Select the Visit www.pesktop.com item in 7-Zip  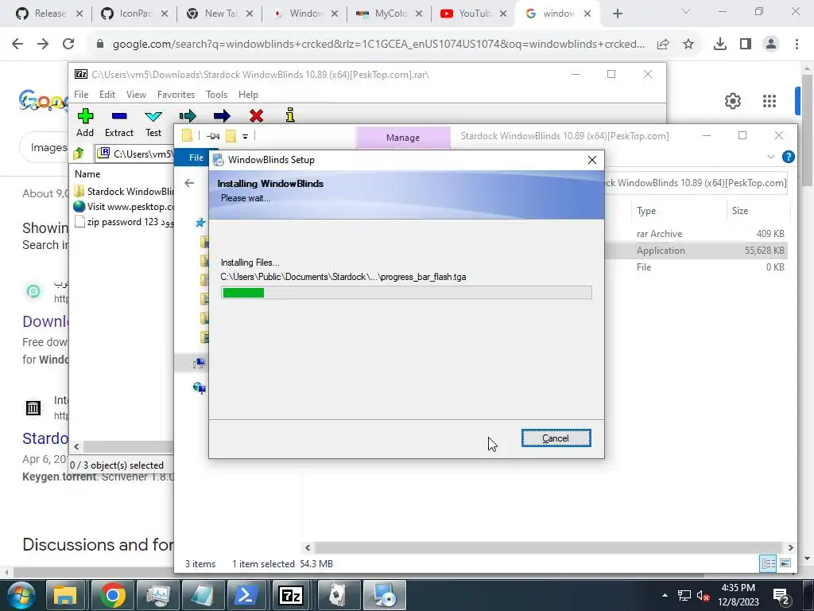point(123,206)
